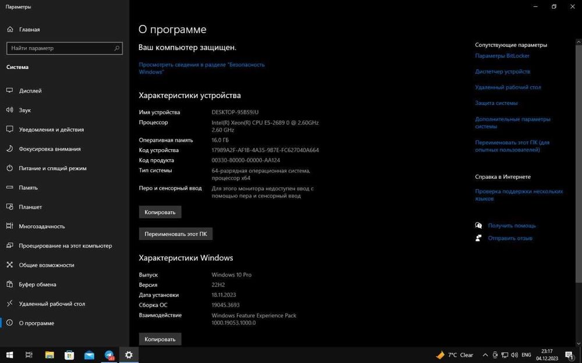Click the Проецирование на этот компьютер icon
The image size is (582, 363).
(x=10, y=245)
